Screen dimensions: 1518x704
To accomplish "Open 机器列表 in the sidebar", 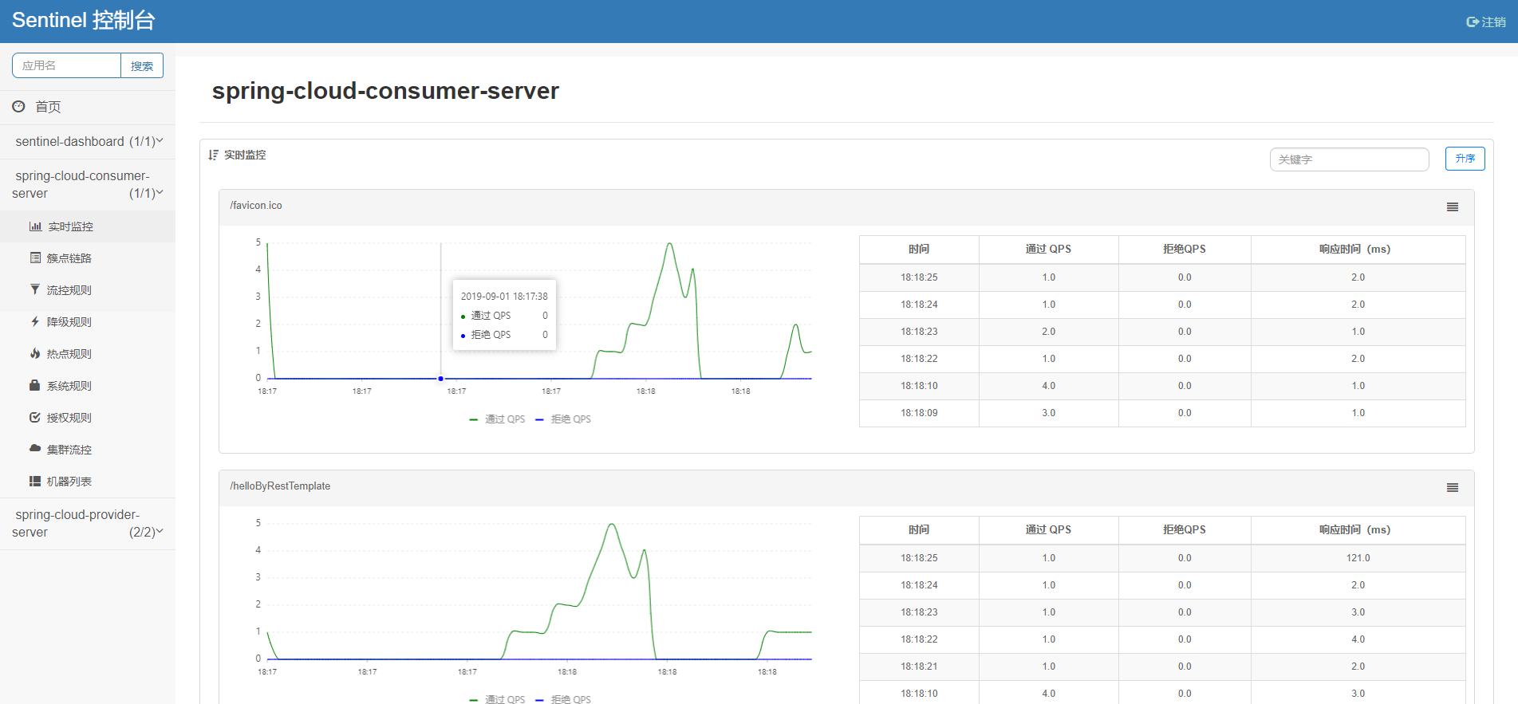I will point(88,482).
